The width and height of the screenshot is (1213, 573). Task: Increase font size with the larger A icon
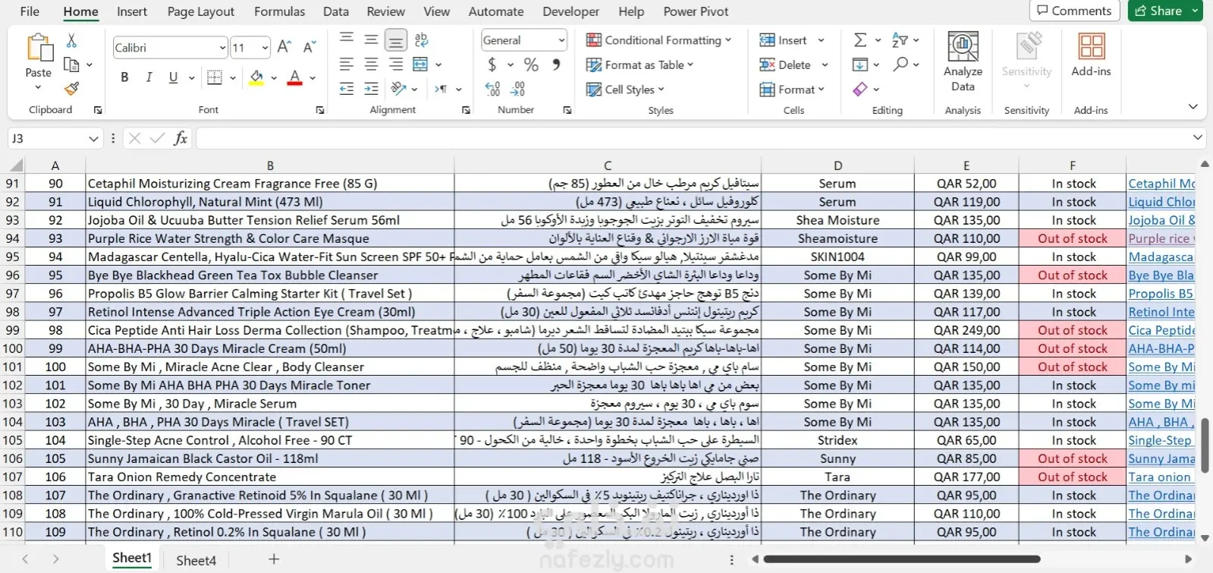(x=284, y=47)
